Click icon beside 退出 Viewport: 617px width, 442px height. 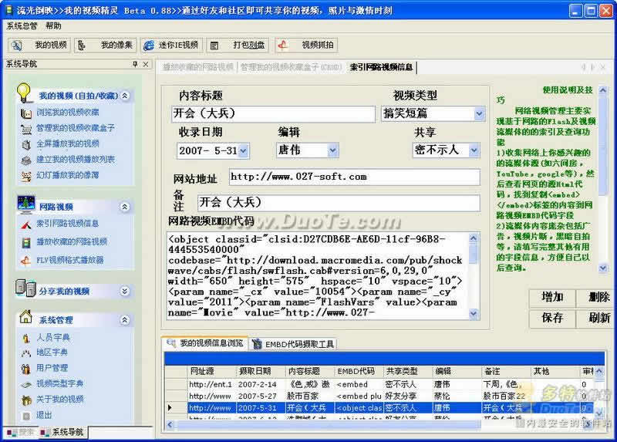click(26, 416)
